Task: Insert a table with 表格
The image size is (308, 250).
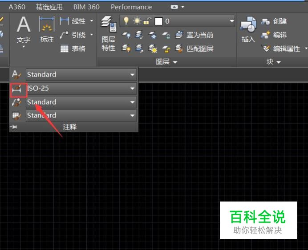Action: [x=73, y=48]
